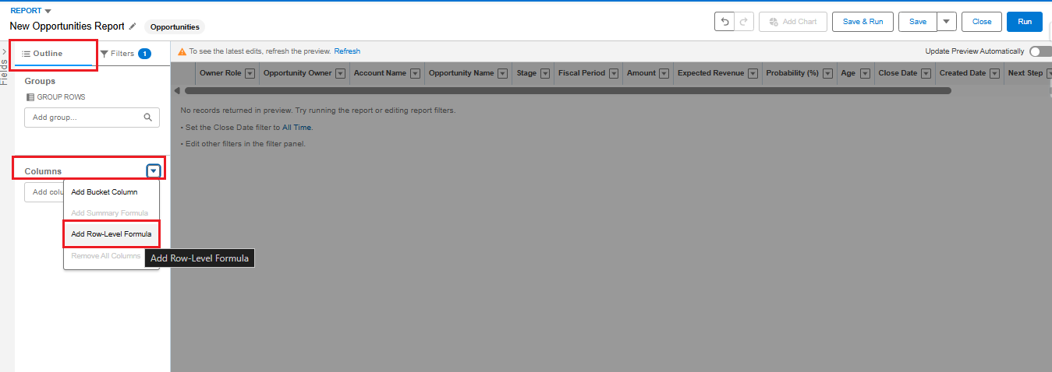Screen dimensions: 1052x372
Task: Click the undo arrow icon
Action: pyautogui.click(x=724, y=22)
